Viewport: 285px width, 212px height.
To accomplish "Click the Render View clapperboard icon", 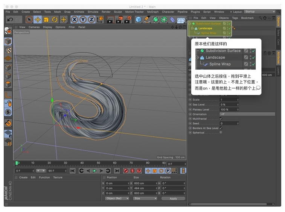I will [x=110, y=20].
